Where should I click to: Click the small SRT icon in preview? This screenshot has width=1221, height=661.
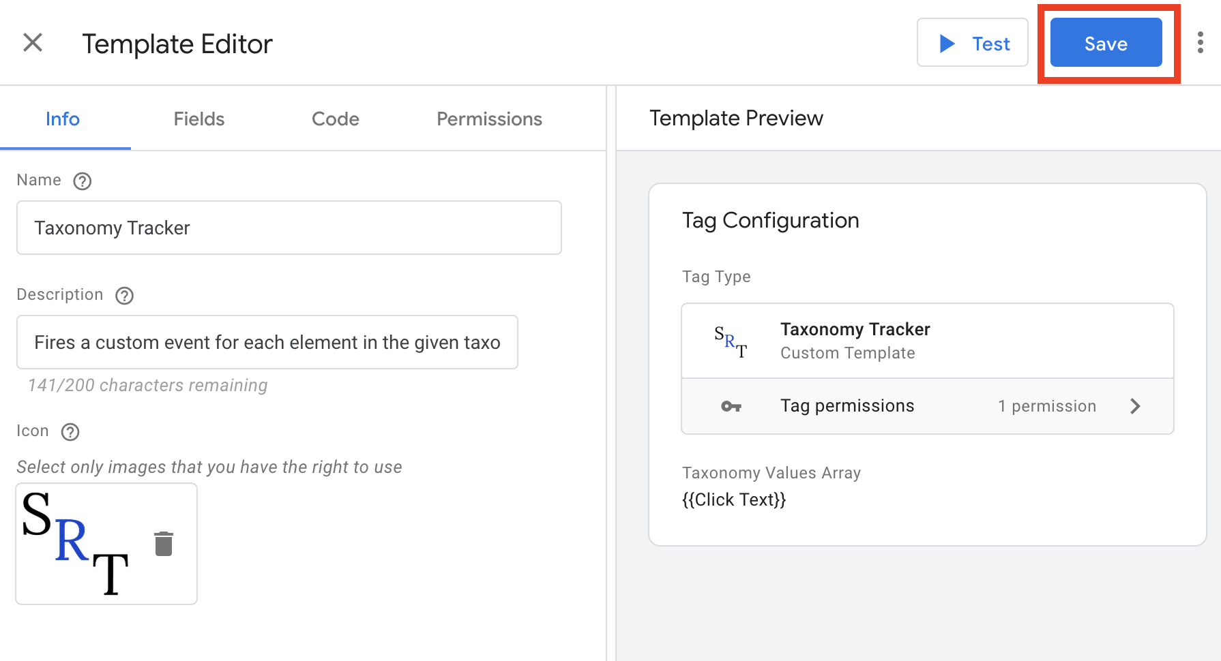click(x=731, y=341)
